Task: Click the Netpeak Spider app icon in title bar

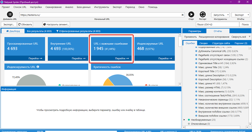Action: [x=2, y=2]
